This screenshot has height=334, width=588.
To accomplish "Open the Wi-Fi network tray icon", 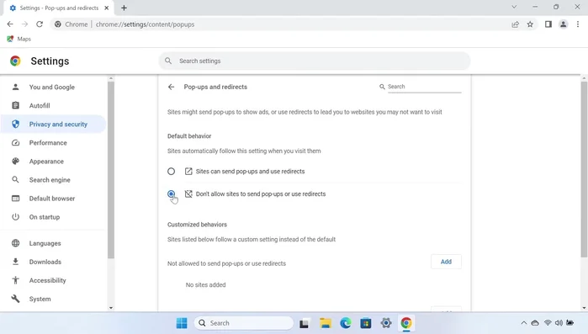I will pyautogui.click(x=548, y=323).
